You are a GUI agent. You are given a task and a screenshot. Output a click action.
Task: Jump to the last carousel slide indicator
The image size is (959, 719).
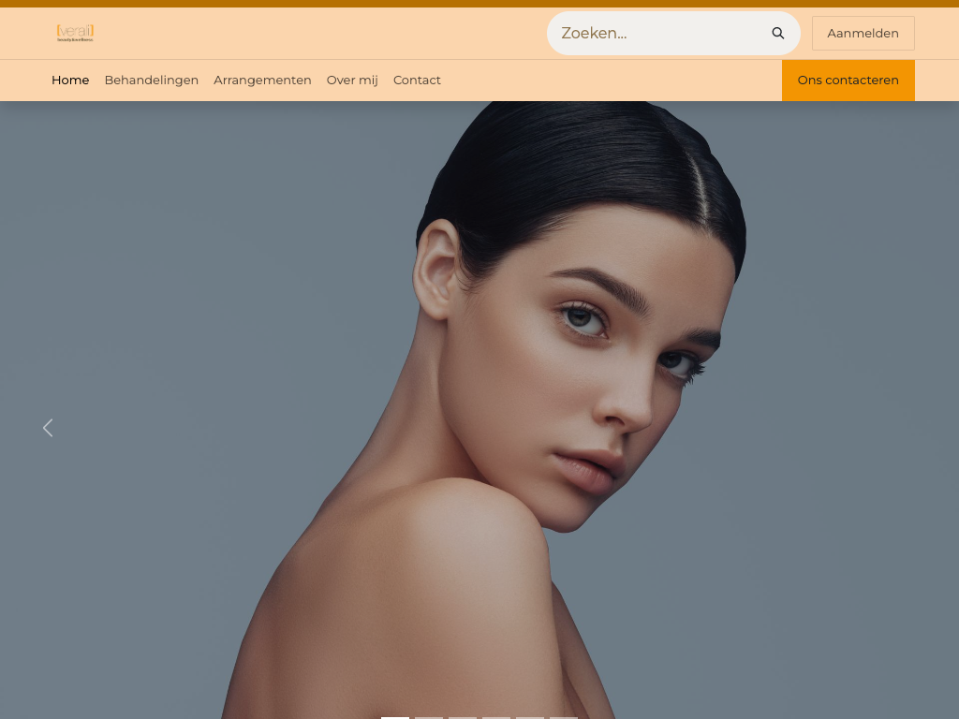pos(564,716)
